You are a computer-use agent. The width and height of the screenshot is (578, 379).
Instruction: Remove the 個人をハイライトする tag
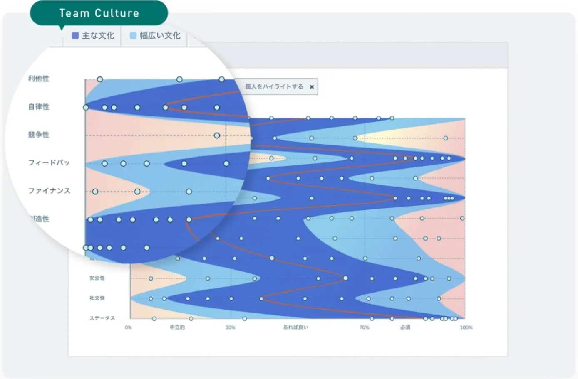[x=312, y=87]
